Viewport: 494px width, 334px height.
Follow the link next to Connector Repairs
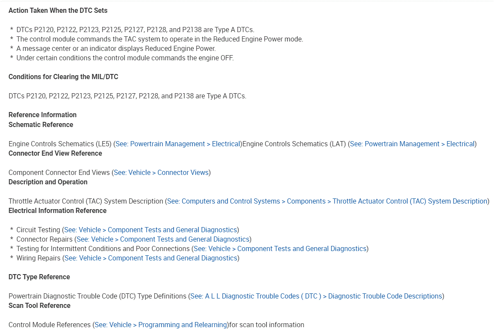(163, 239)
